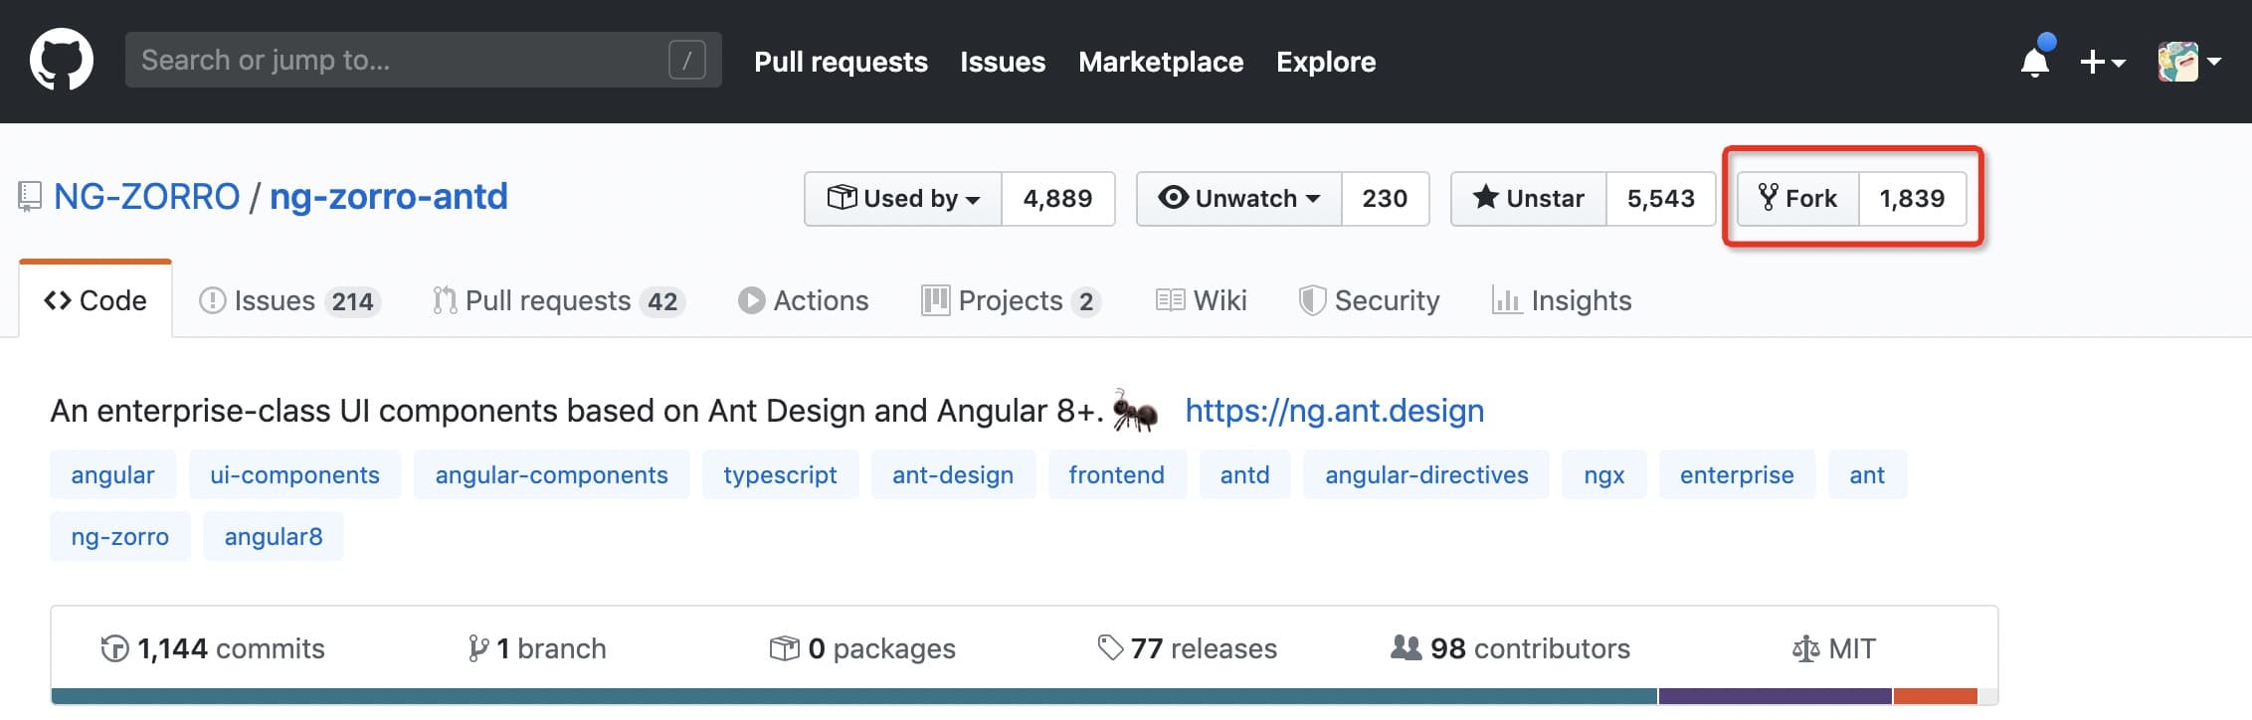This screenshot has width=2252, height=720.
Task: Click the orange-red segment of language bar
Action: 1936,696
